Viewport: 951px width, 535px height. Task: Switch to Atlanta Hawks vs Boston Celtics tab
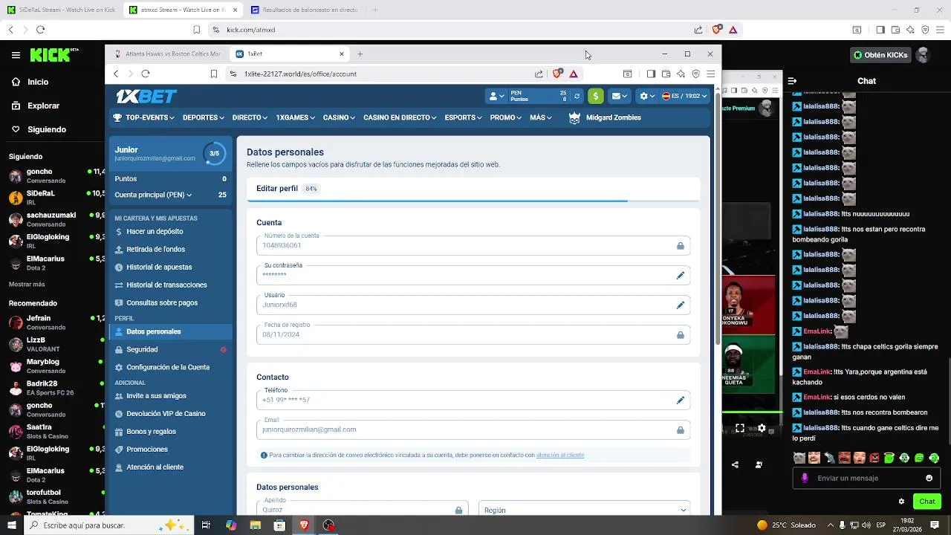[x=168, y=53]
